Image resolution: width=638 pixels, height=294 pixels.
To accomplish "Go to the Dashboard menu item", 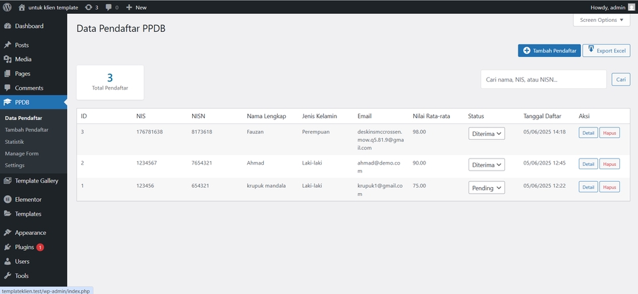I will pyautogui.click(x=33, y=26).
